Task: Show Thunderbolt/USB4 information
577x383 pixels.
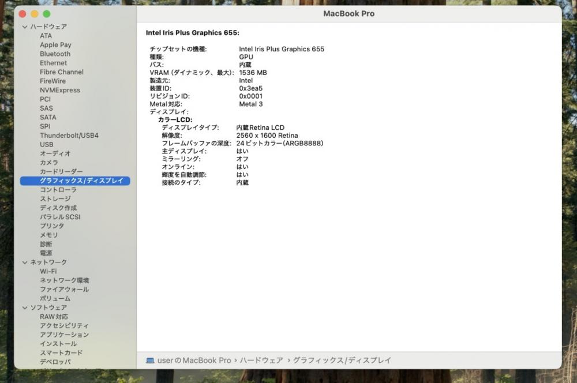Action: pyautogui.click(x=69, y=136)
